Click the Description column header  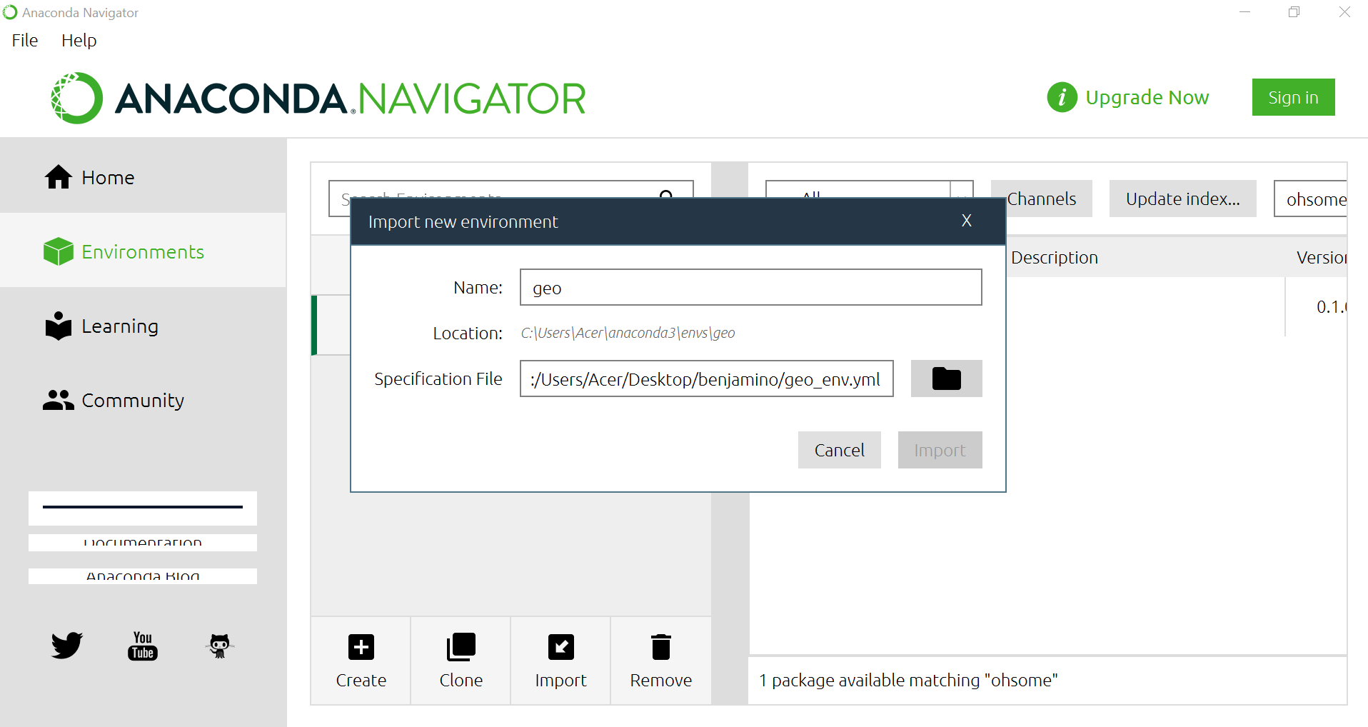pos(1055,257)
